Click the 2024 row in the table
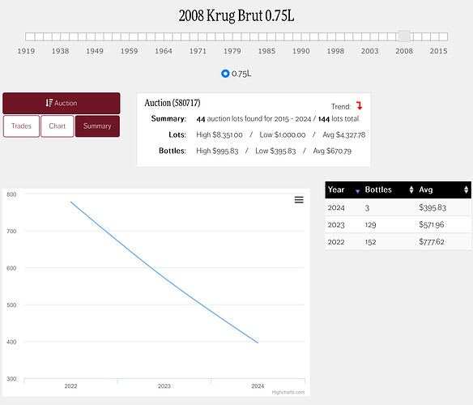 pos(398,207)
